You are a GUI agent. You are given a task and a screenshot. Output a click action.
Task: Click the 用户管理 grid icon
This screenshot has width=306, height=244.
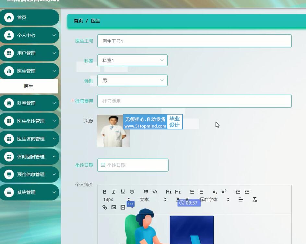click(x=9, y=53)
